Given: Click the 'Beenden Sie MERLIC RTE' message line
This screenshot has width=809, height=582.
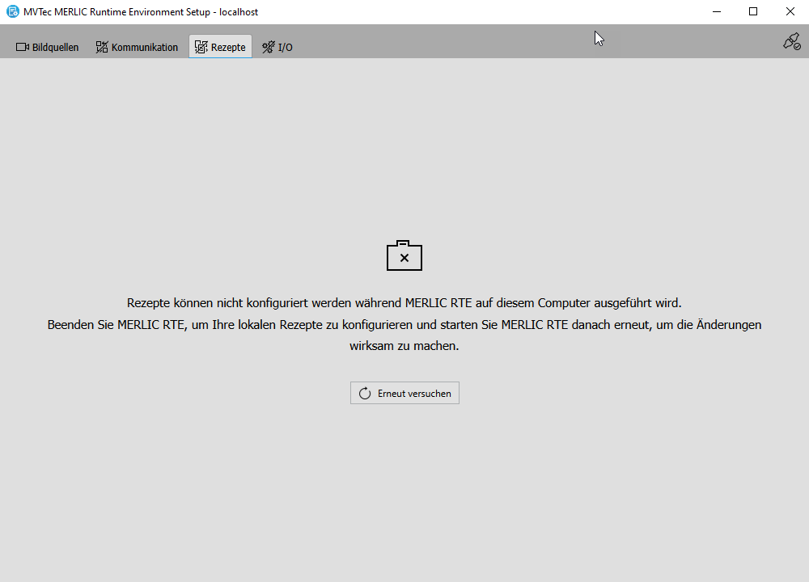Looking at the screenshot, I should click(404, 325).
